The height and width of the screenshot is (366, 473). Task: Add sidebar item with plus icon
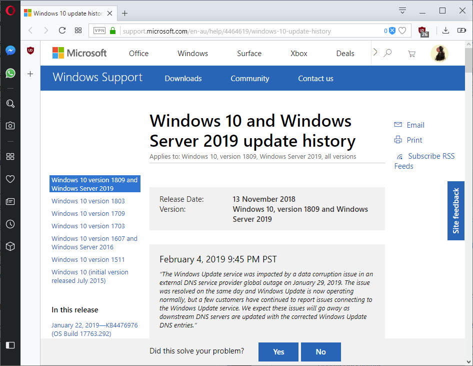point(30,74)
